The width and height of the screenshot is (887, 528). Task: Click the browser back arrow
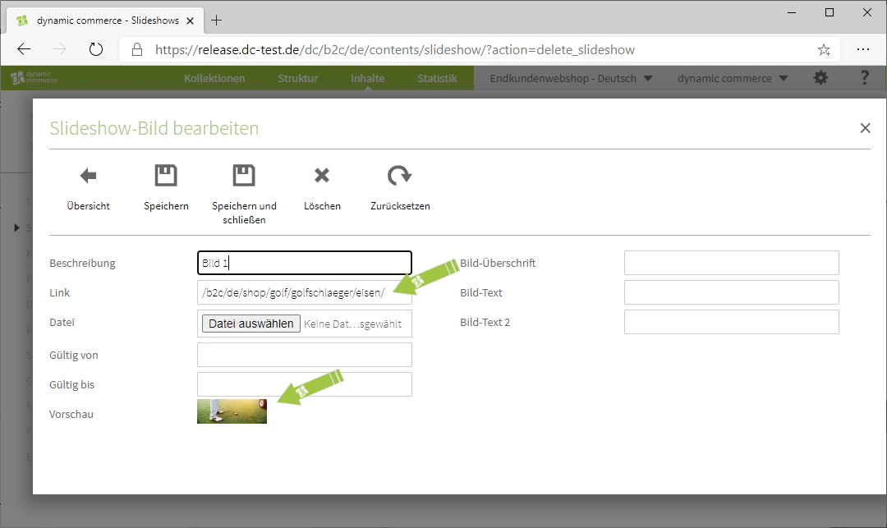(24, 50)
